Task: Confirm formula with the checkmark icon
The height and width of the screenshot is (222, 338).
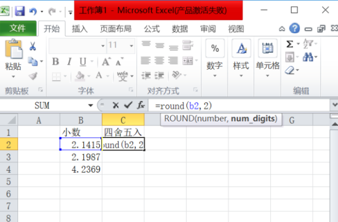Action: click(128, 105)
